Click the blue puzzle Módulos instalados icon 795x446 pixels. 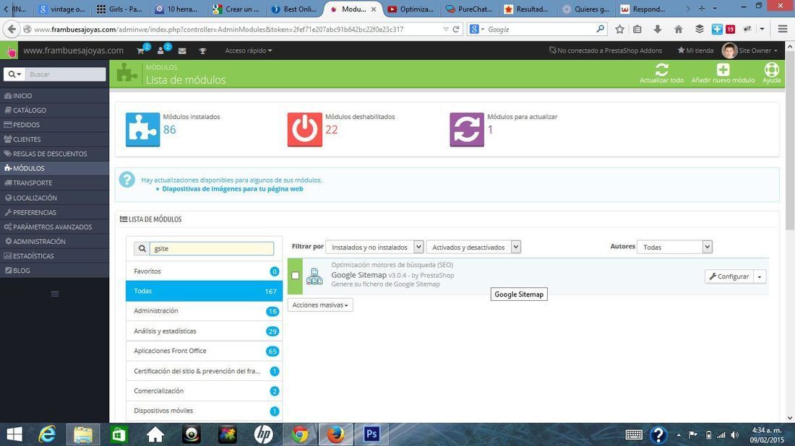[x=142, y=130]
